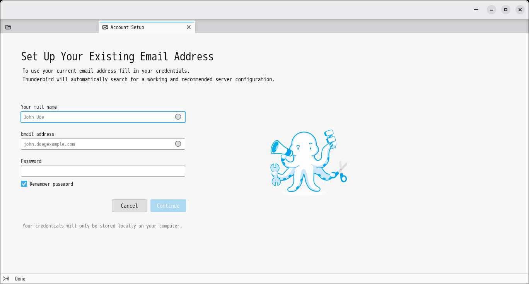Click the info icon in email address field
Viewport: 529px width, 284px height.
[x=178, y=144]
